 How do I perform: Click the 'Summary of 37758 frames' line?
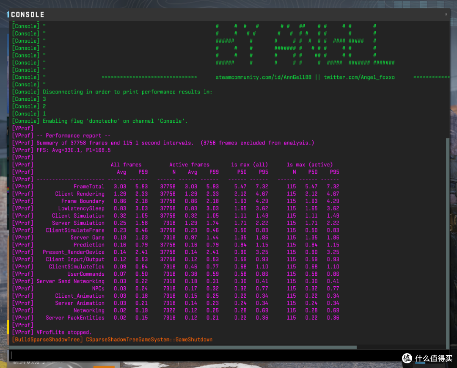click(x=163, y=143)
